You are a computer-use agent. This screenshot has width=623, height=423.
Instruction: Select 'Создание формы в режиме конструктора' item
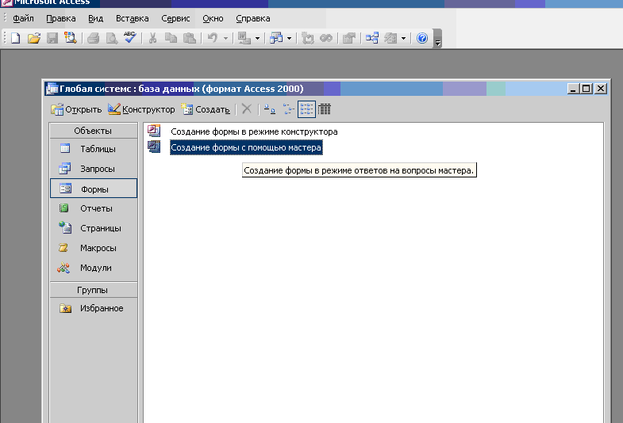click(x=254, y=131)
